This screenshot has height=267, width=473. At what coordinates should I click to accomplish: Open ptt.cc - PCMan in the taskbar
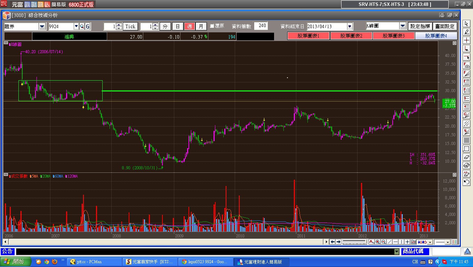point(94,262)
